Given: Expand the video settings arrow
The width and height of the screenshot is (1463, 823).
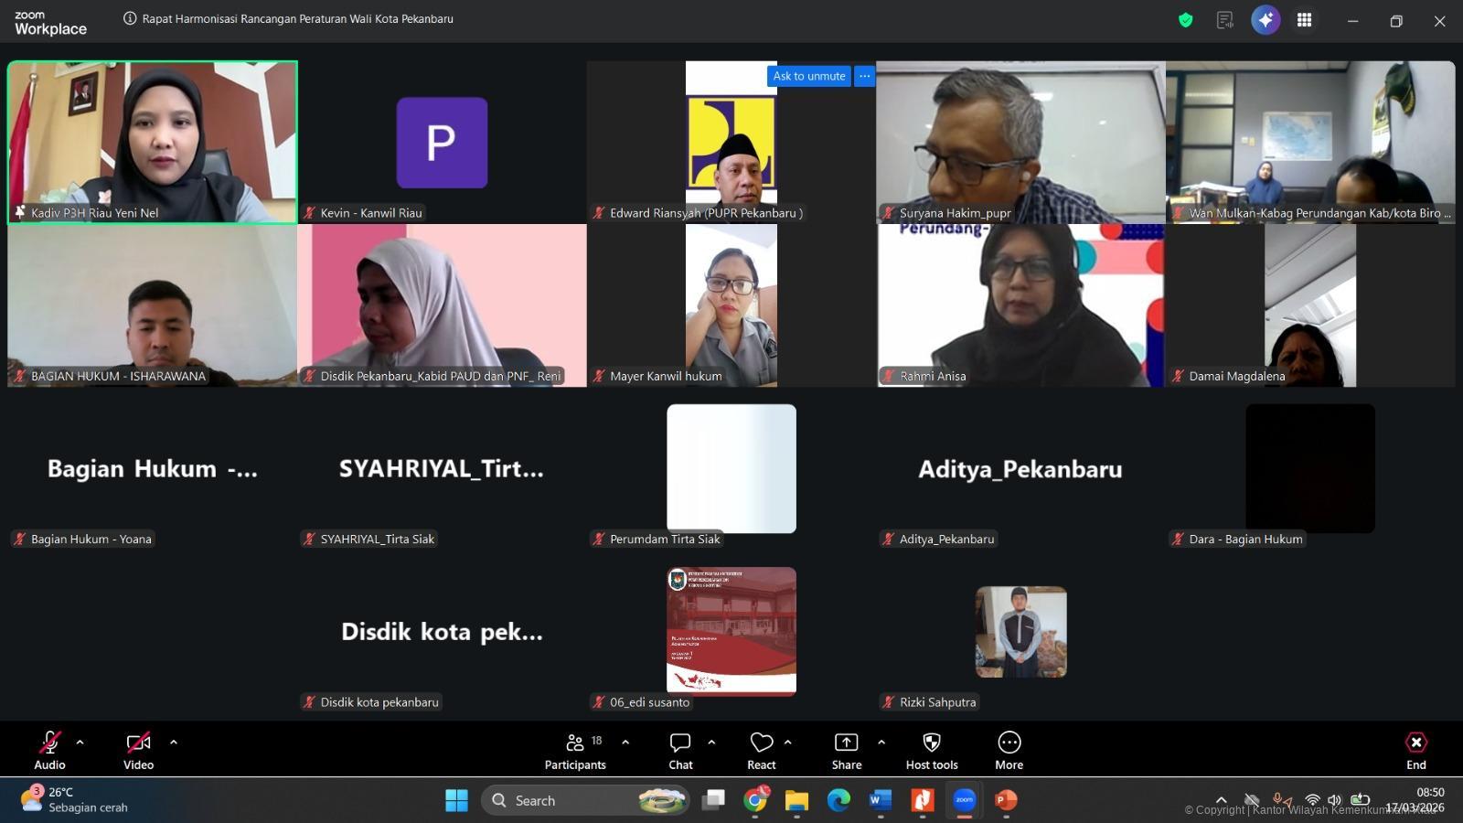Looking at the screenshot, I should (174, 743).
